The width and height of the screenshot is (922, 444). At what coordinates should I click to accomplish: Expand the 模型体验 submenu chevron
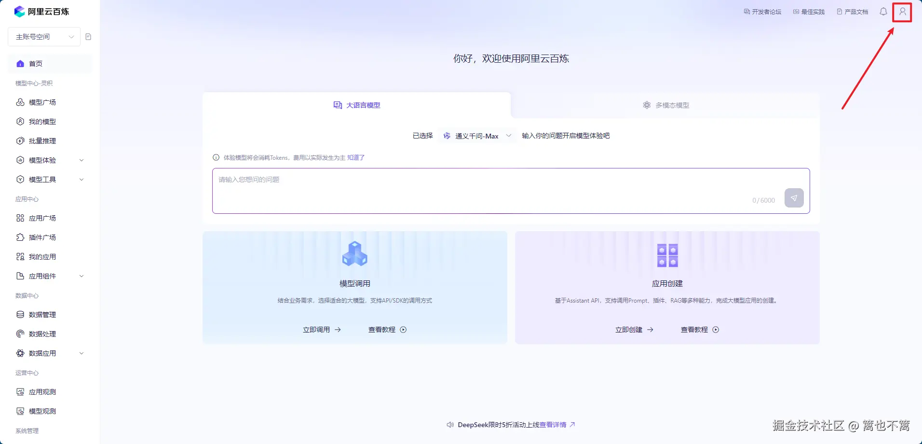81,160
